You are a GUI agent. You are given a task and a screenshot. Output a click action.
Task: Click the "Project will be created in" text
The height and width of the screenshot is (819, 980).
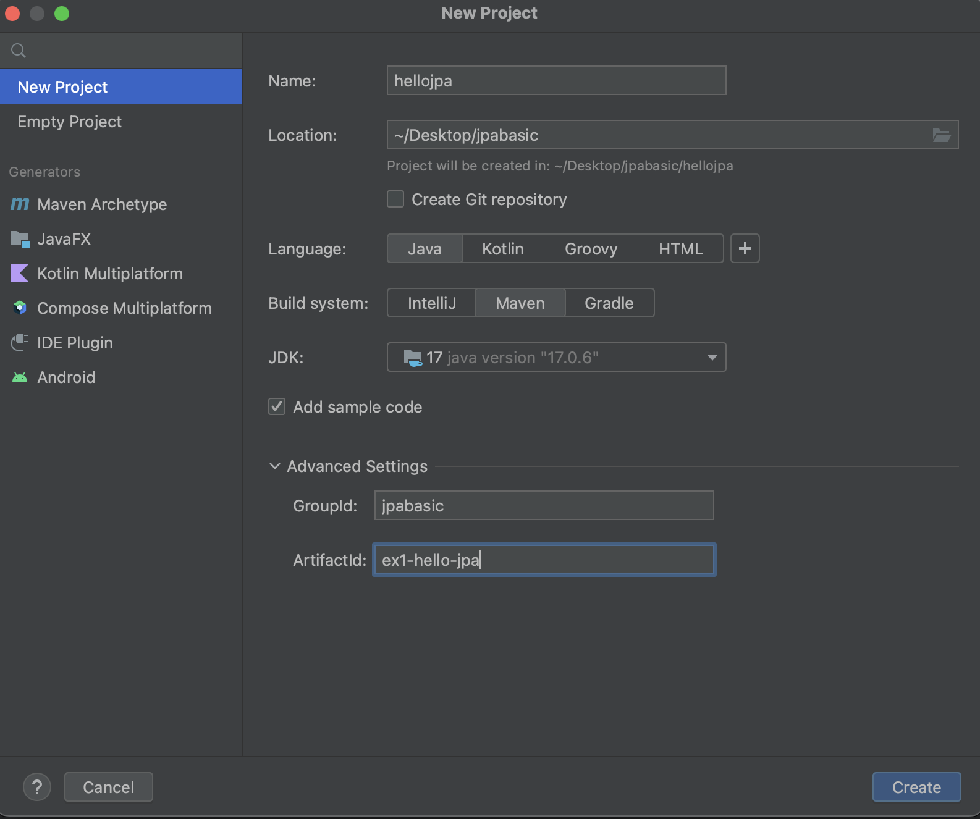pyautogui.click(x=560, y=166)
